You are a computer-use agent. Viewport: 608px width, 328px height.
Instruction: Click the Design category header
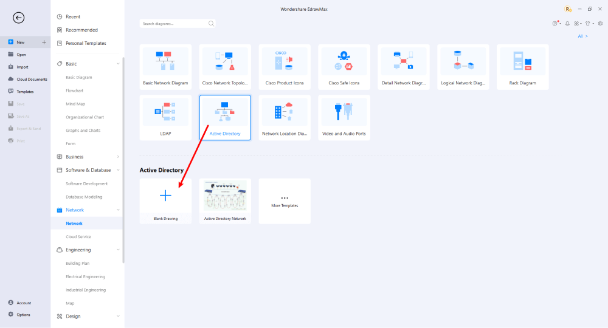73,316
